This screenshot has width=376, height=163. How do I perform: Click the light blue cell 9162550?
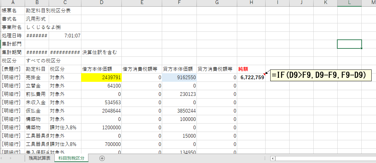(179, 77)
